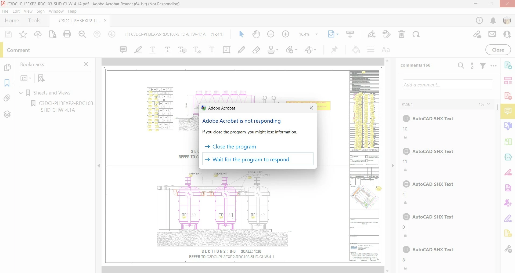Open the Edit menu

pos(16,11)
